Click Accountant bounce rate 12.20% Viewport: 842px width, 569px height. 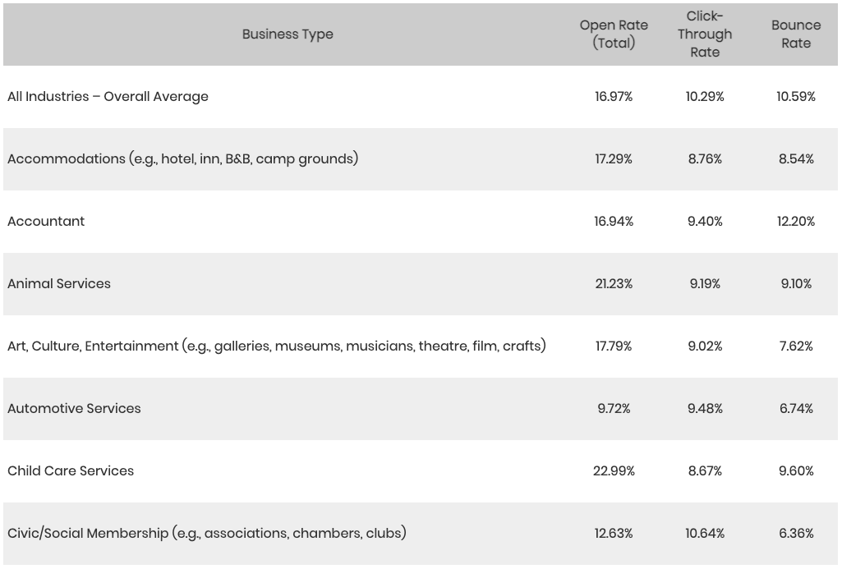[795, 222]
